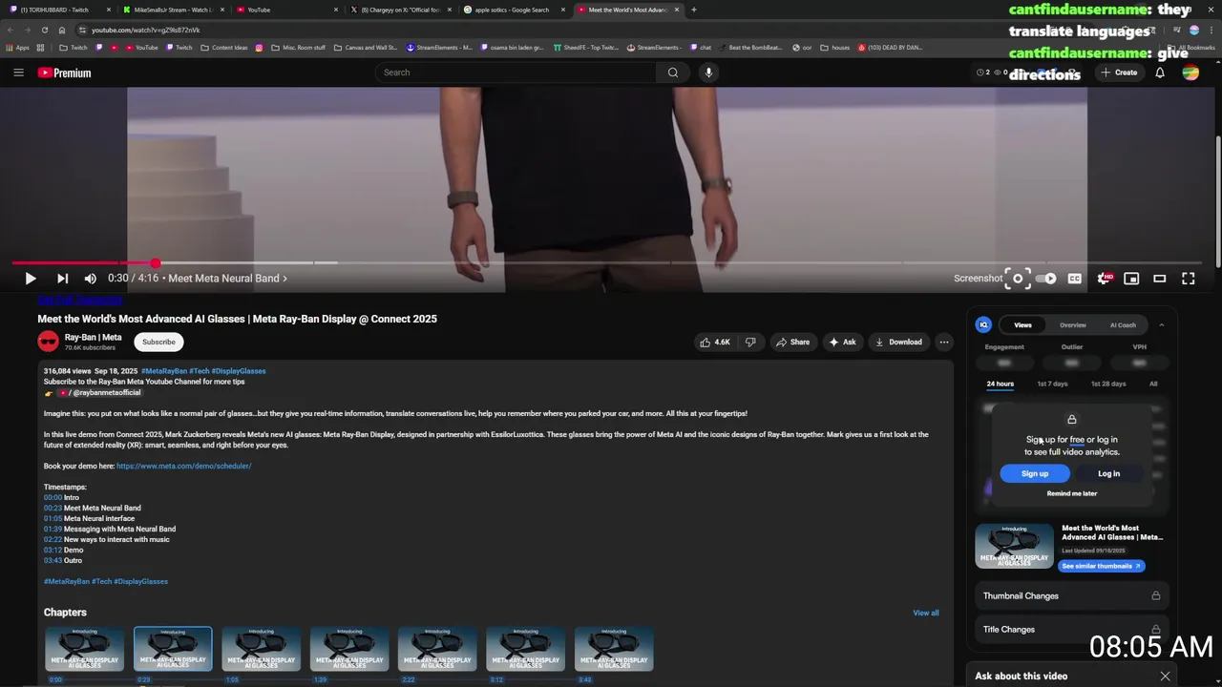Select the vidIQ Overview tab
Image resolution: width=1222 pixels, height=687 pixels.
(x=1073, y=325)
